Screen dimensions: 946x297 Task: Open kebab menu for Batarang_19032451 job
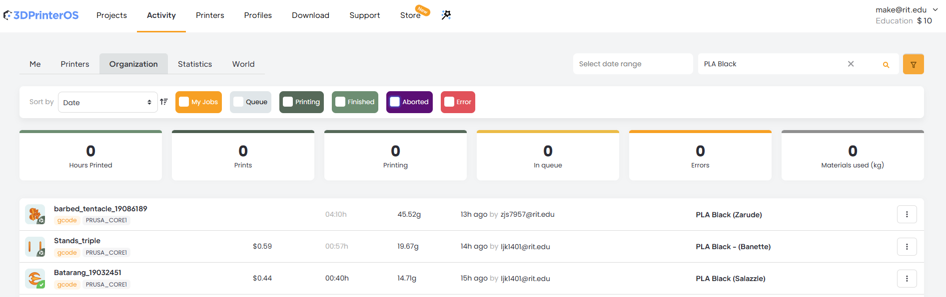click(907, 279)
